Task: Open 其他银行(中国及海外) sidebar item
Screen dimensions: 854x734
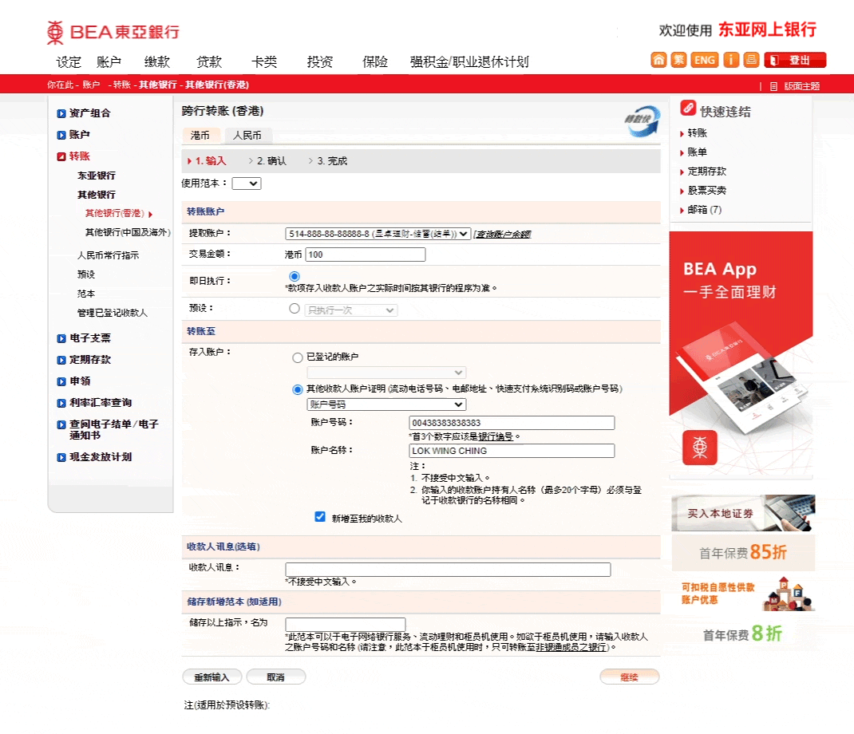Action: (x=128, y=232)
